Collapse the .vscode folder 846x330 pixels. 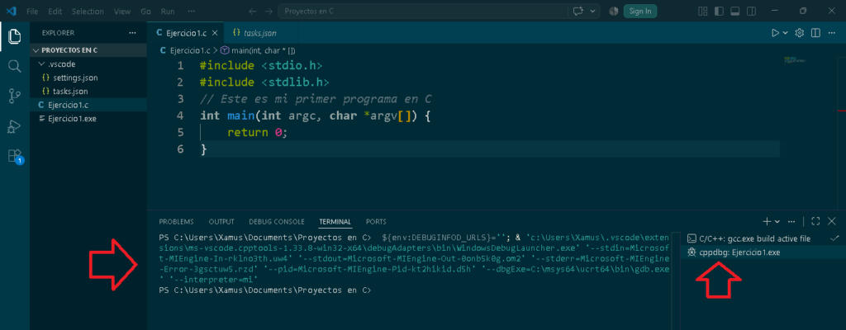tap(88, 64)
